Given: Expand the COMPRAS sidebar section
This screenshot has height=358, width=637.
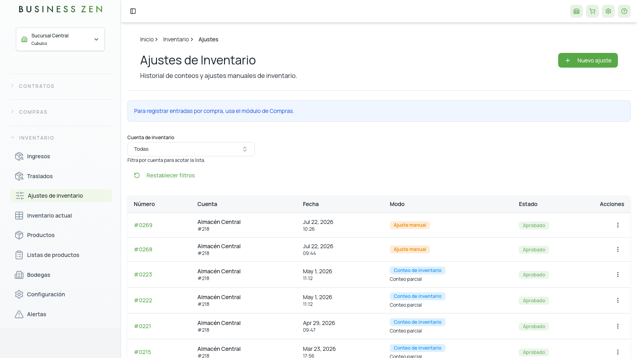Looking at the screenshot, I should point(33,112).
